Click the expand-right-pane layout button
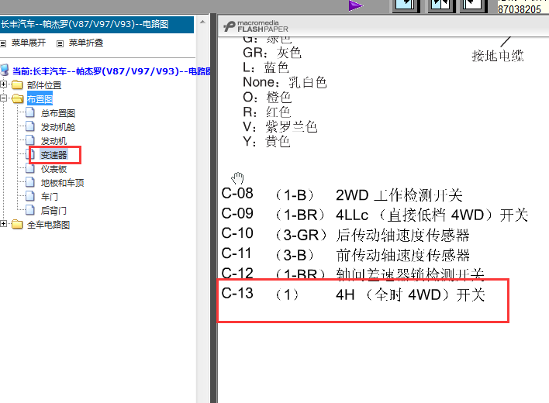 pyautogui.click(x=473, y=5)
